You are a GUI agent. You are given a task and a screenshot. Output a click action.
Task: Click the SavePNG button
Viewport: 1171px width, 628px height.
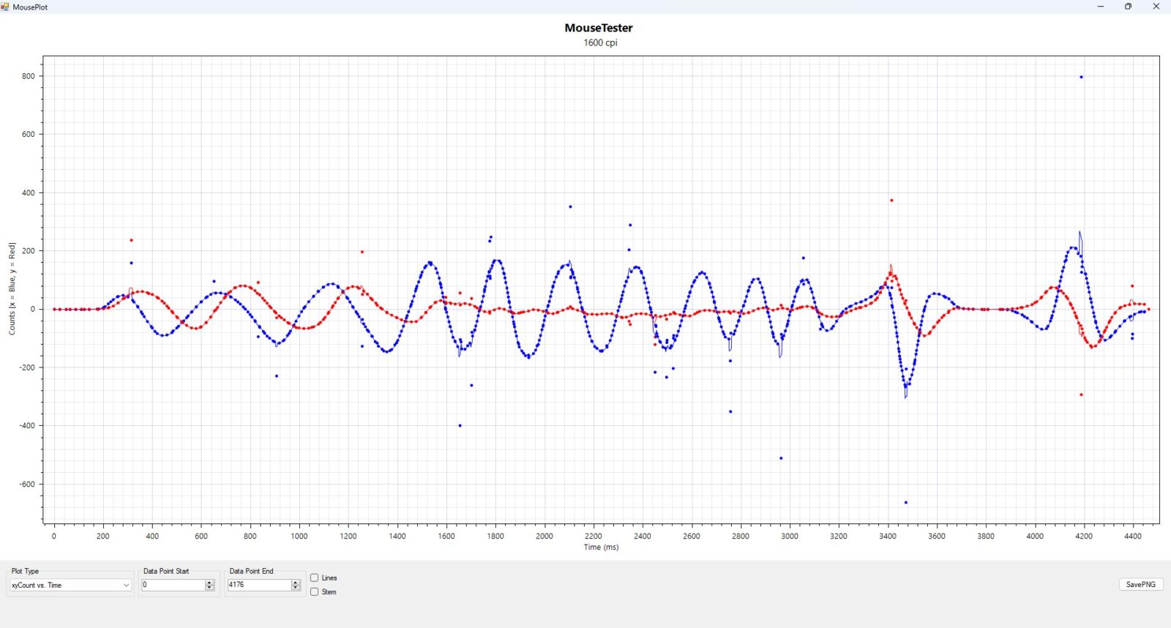(1140, 584)
